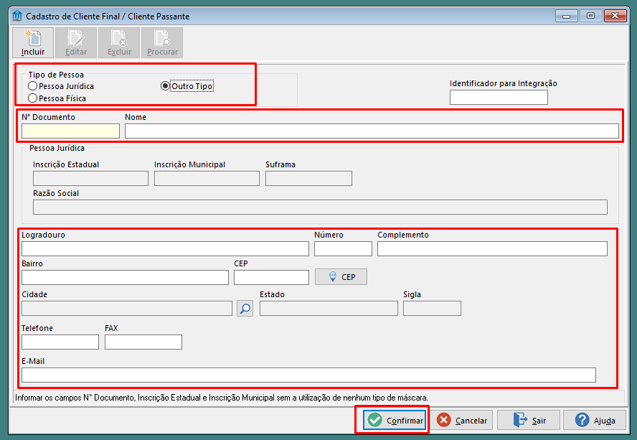Click into the Logradouro field
Image resolution: width=637 pixels, height=440 pixels.
pos(165,249)
